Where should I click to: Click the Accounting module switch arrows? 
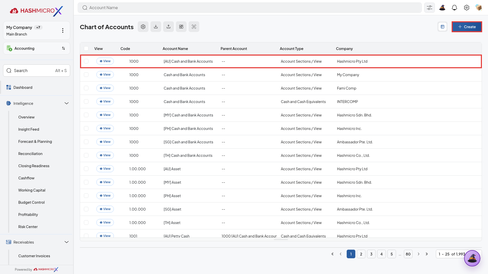[64, 48]
